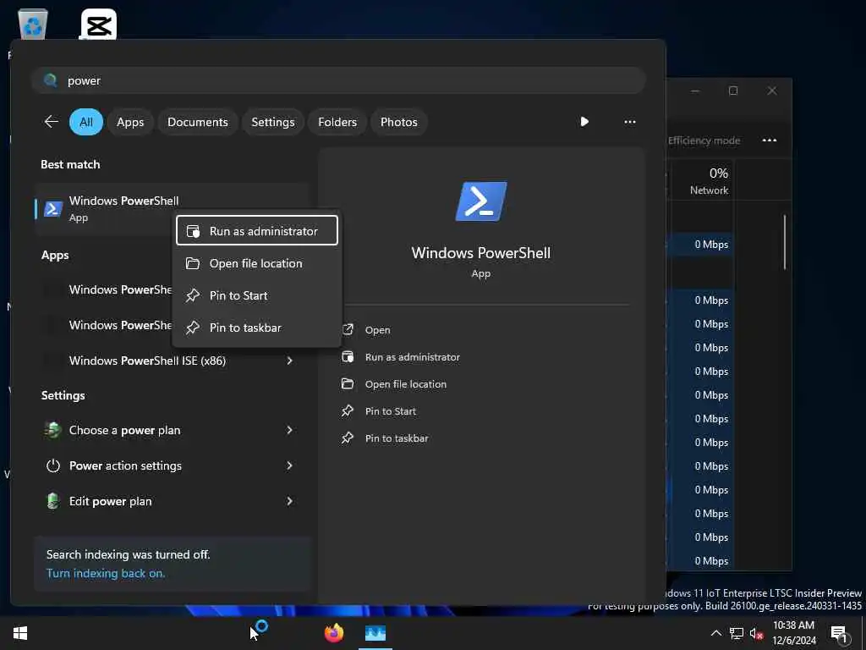Choose Open file location in context menu

click(x=257, y=263)
